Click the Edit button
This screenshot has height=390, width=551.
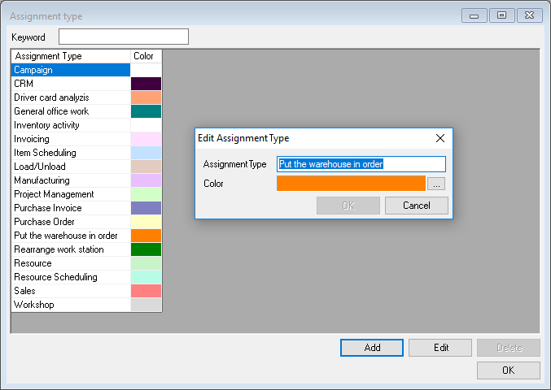coord(440,348)
